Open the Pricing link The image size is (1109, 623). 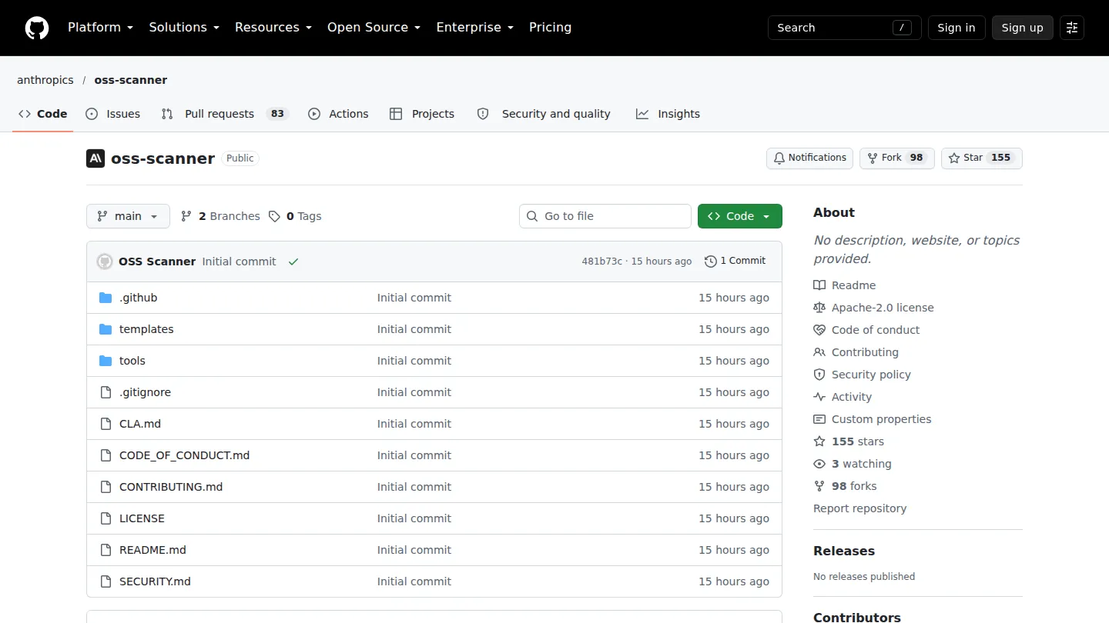click(x=551, y=28)
